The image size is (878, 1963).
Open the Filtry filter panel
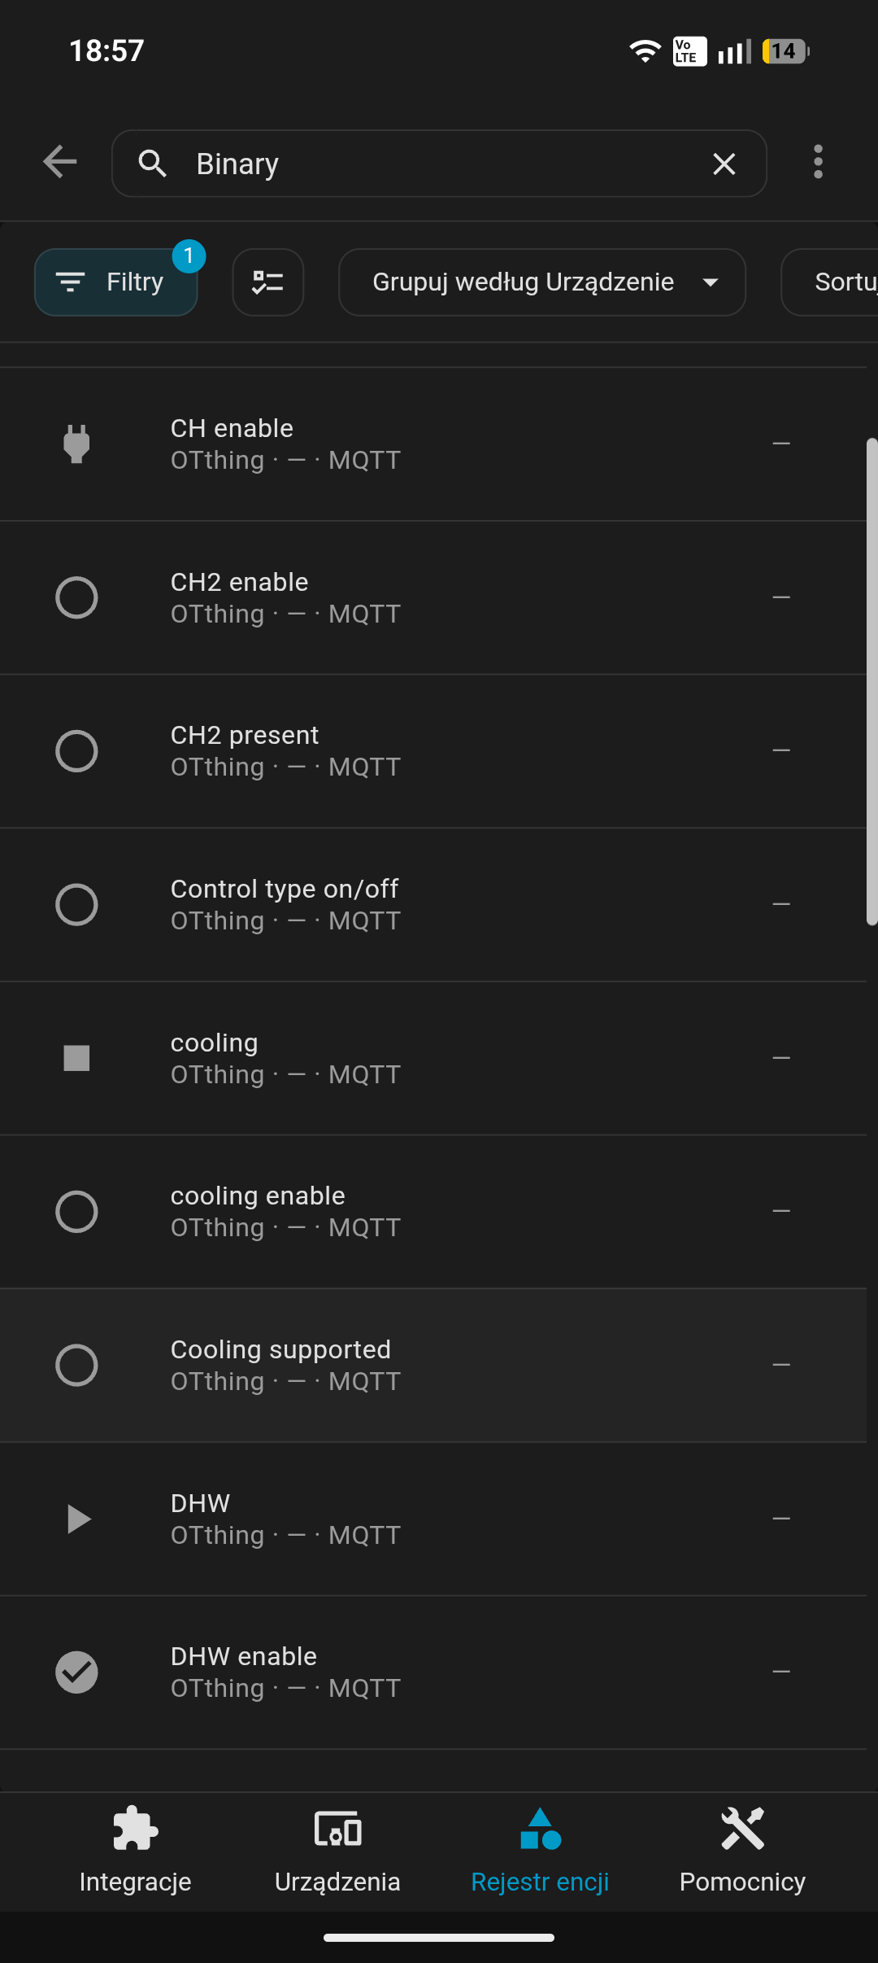coord(116,282)
